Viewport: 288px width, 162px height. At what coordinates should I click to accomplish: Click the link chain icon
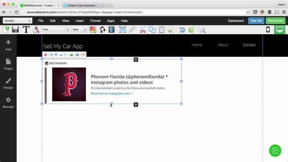(x=132, y=30)
